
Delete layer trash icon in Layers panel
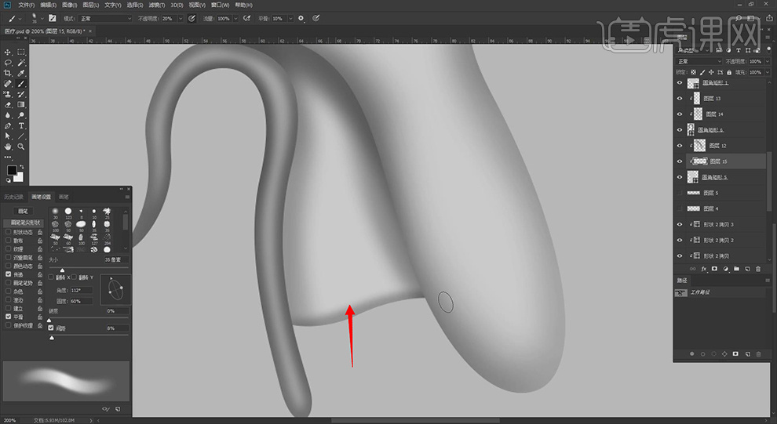(x=757, y=269)
